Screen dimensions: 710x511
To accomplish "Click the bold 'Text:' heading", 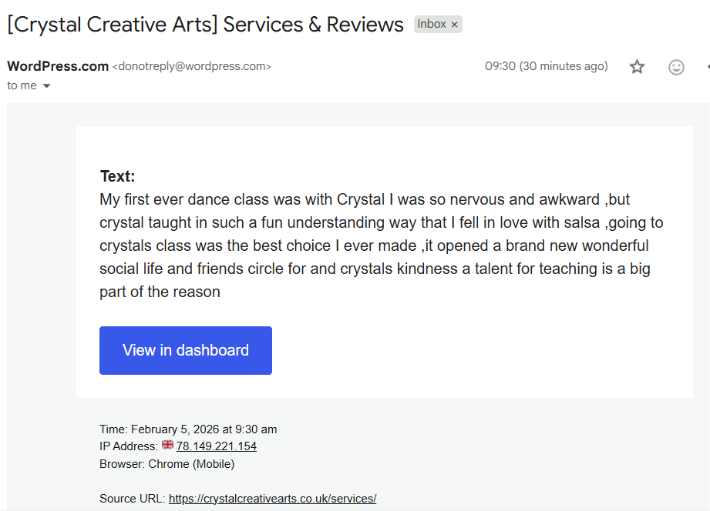I will [x=117, y=176].
